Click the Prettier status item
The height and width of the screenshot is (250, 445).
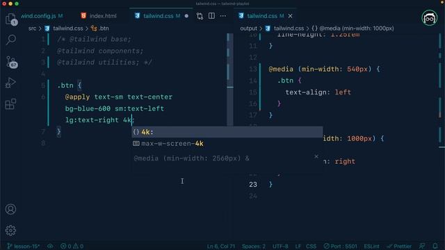click(x=399, y=246)
